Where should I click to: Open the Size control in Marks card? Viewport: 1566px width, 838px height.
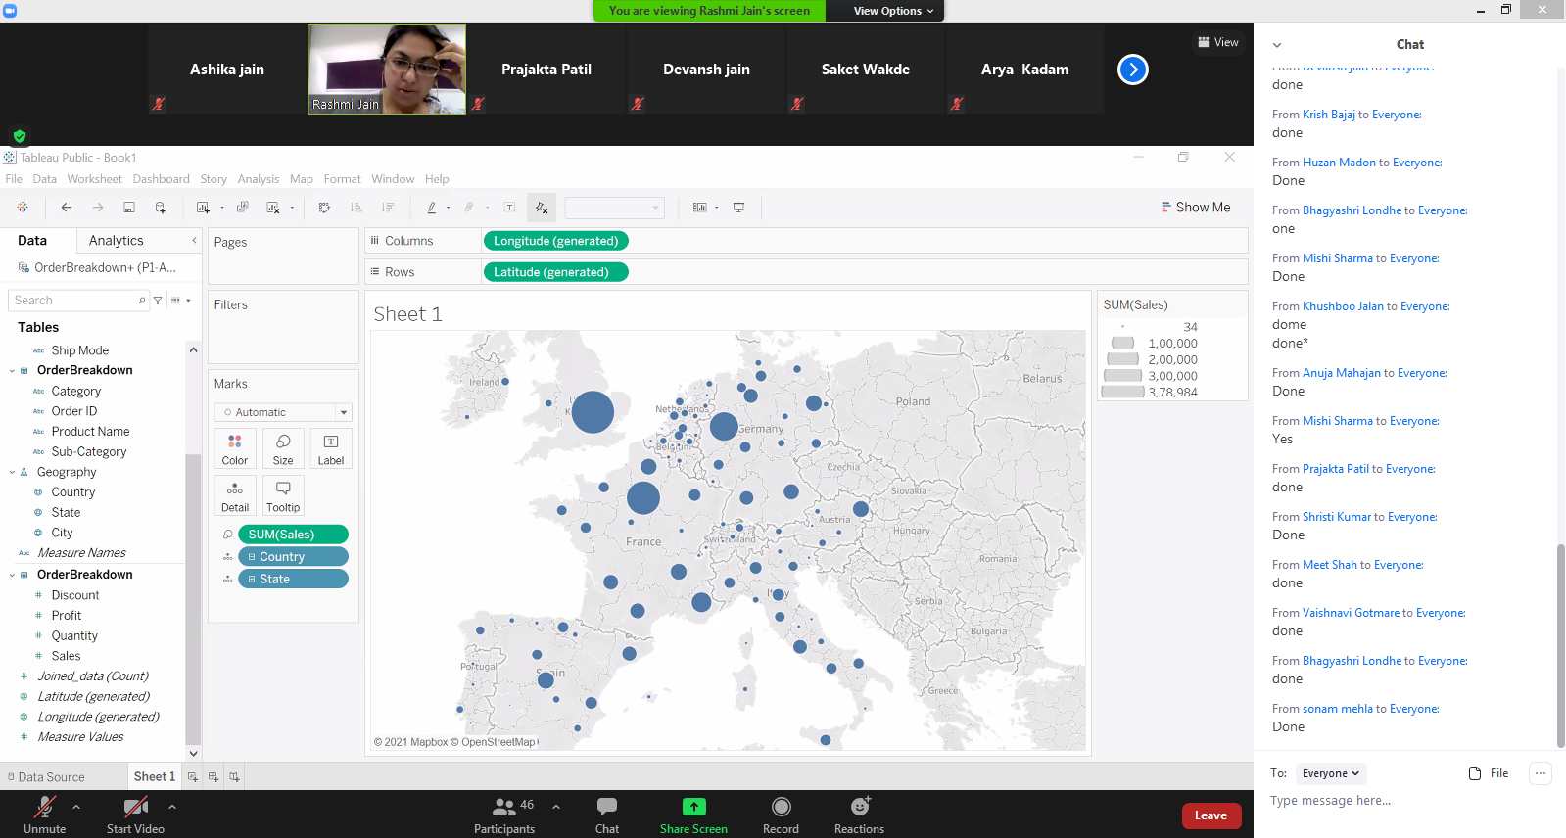click(283, 449)
